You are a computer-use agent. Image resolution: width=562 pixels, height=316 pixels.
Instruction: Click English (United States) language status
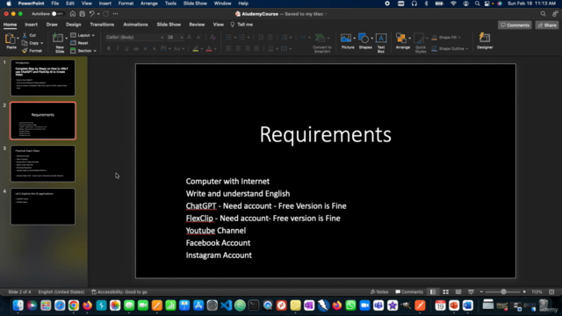pos(61,292)
